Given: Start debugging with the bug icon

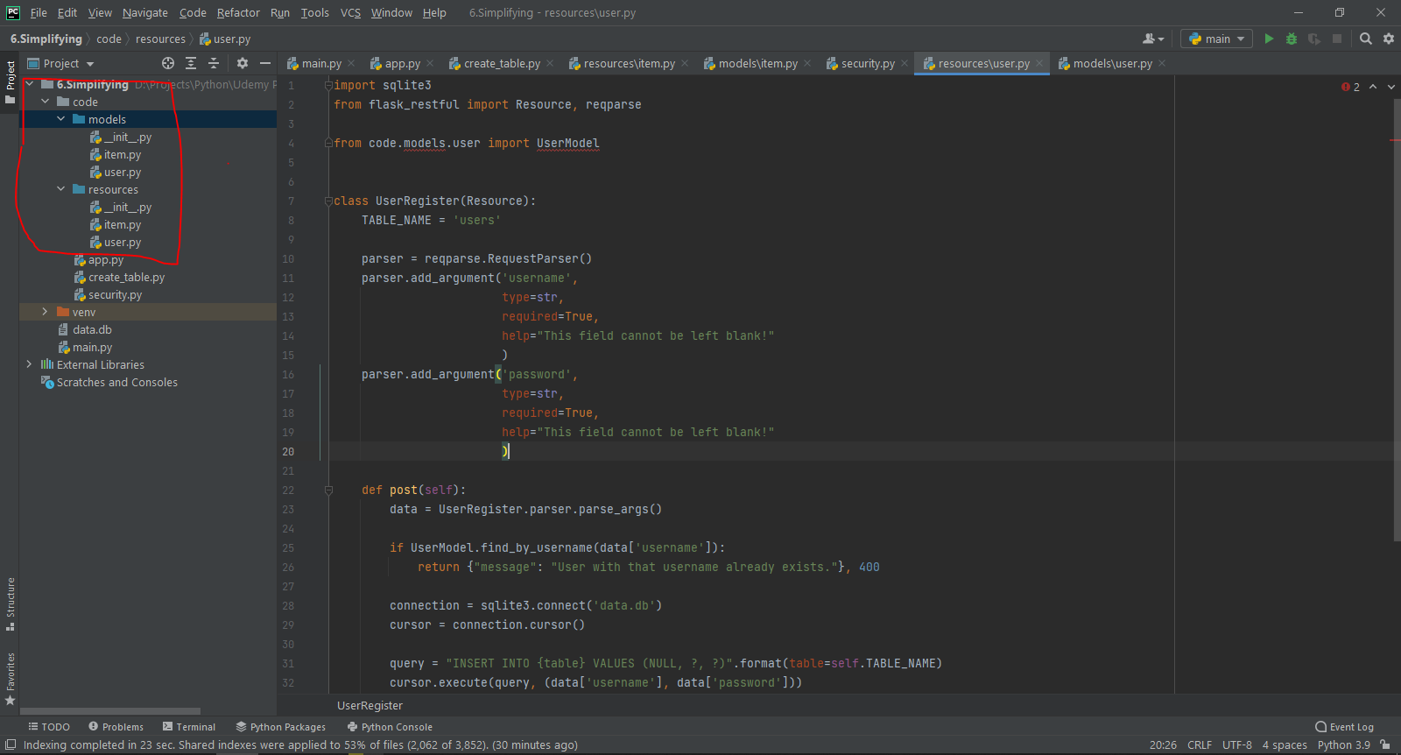Looking at the screenshot, I should pos(1292,39).
